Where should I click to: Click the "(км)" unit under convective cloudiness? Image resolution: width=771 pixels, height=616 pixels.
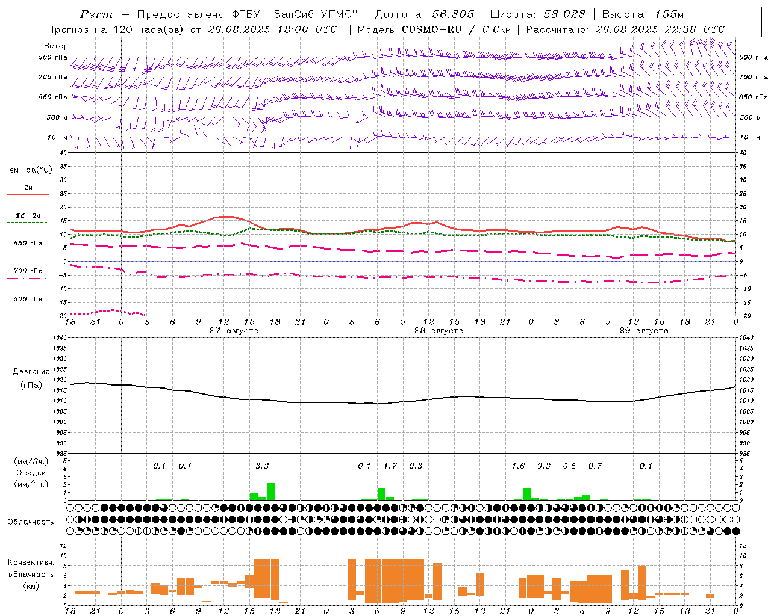[x=31, y=585]
